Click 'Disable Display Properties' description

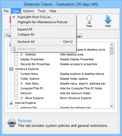(77, 59)
